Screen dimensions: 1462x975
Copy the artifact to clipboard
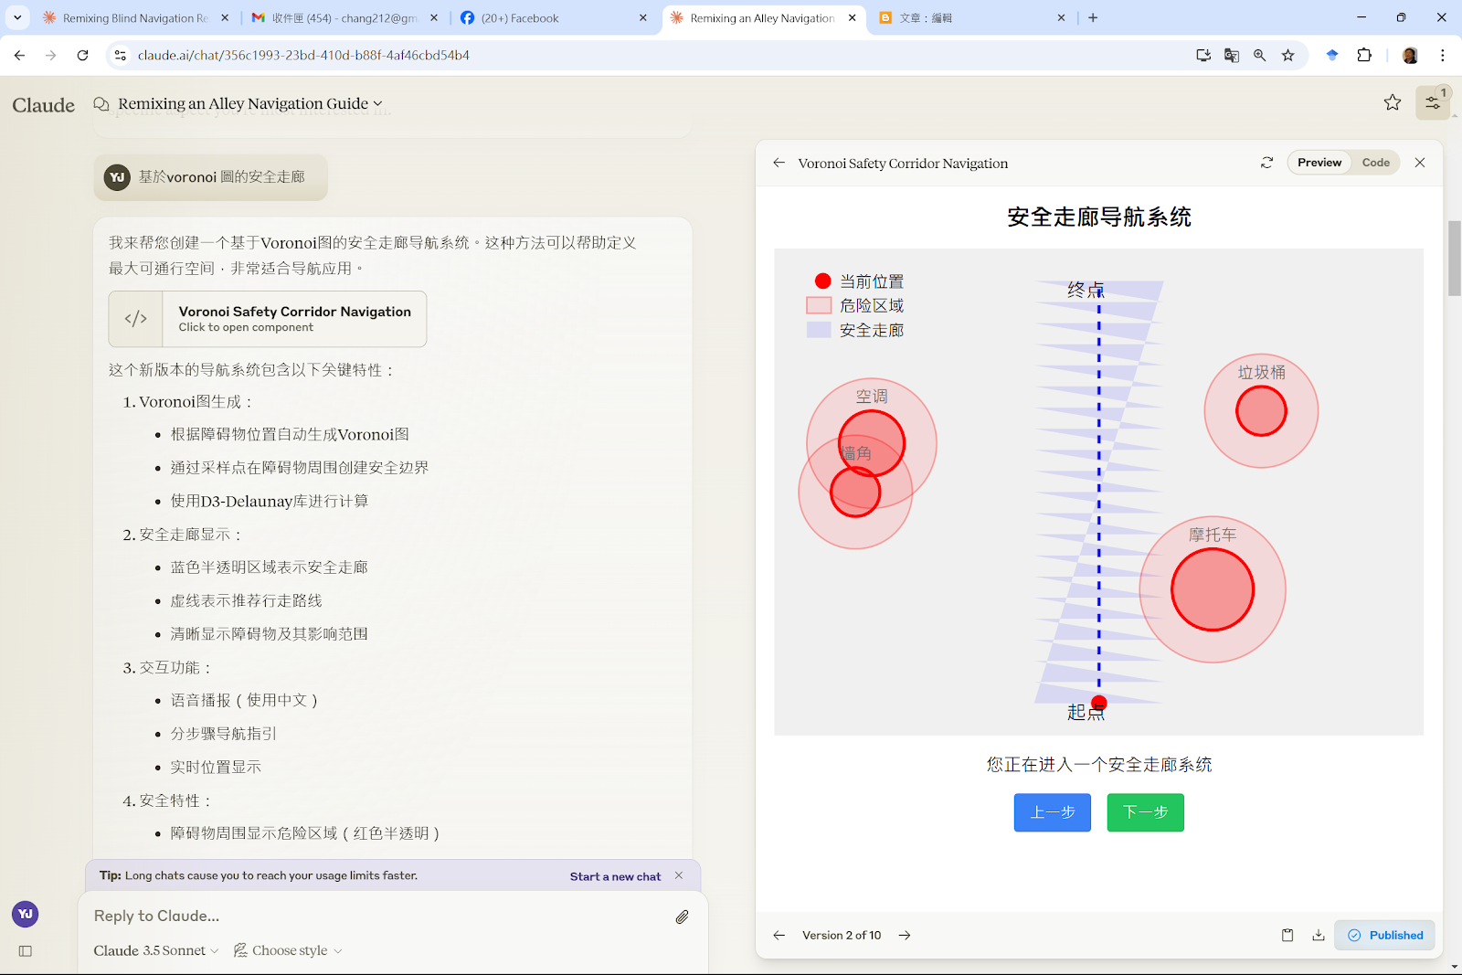pos(1287,935)
